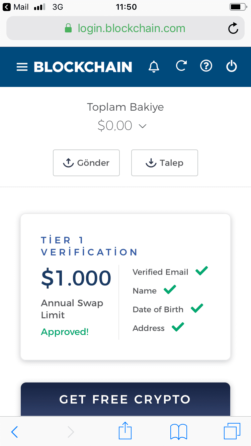Click the BLOCKCHAIN logo text
The width and height of the screenshot is (251, 446).
click(x=83, y=67)
